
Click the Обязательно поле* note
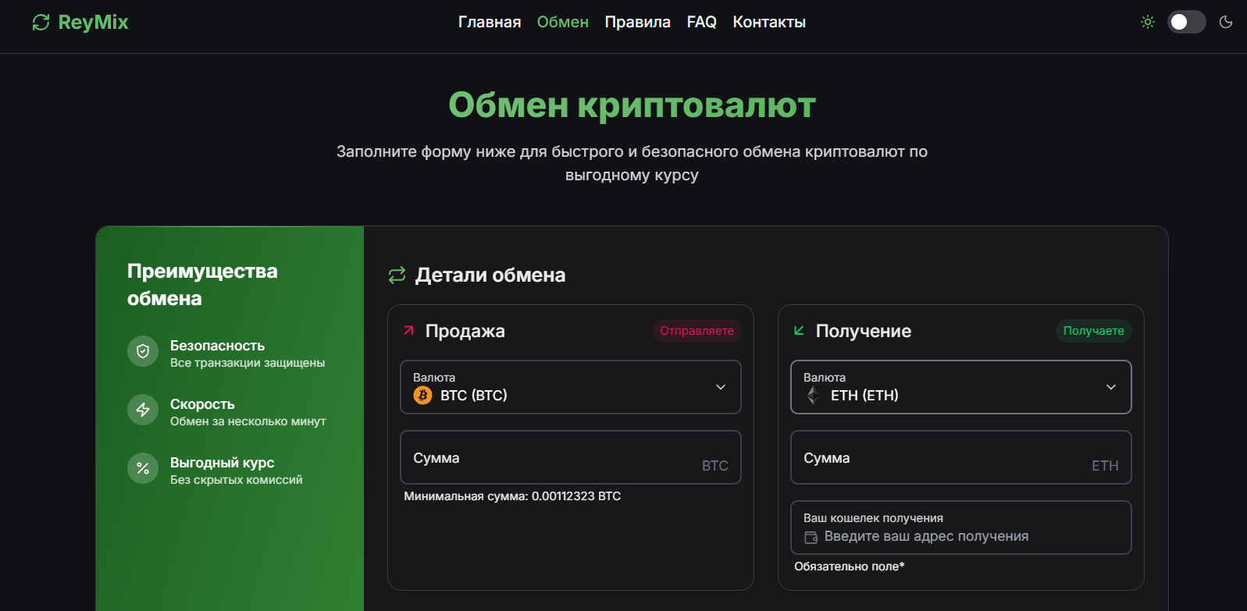click(x=850, y=567)
